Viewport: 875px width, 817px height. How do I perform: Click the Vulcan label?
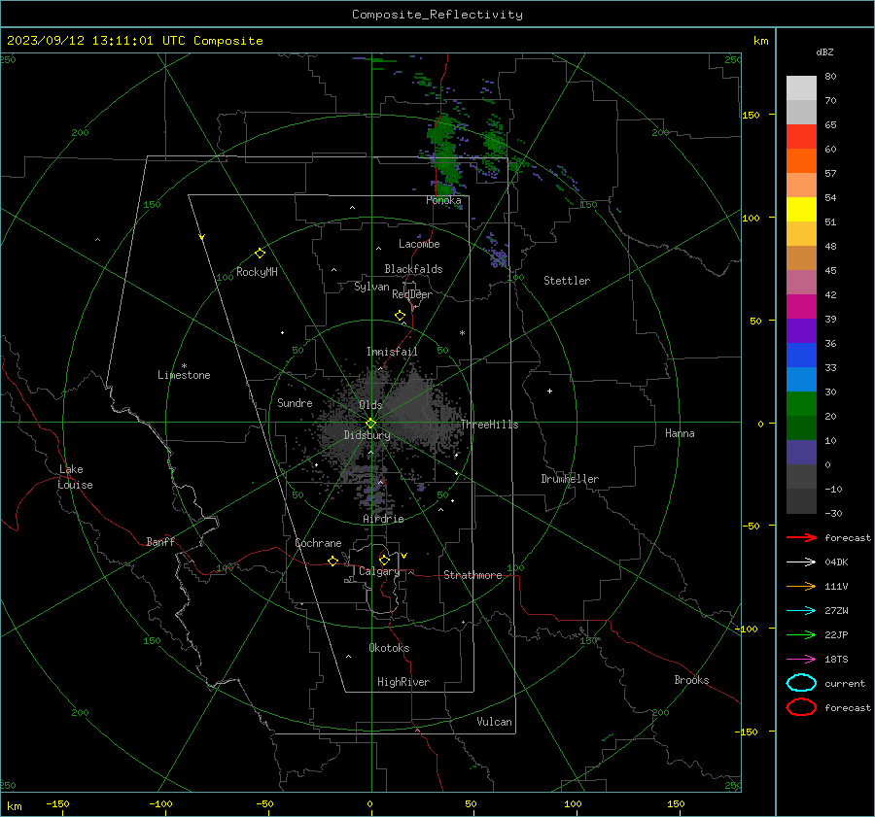(494, 722)
